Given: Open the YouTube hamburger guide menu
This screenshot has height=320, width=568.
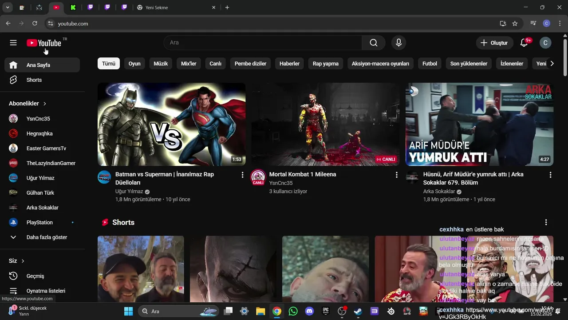Looking at the screenshot, I should point(13,43).
